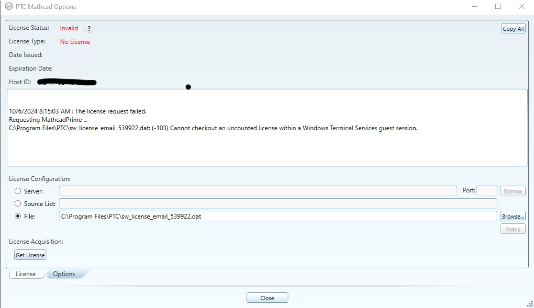Screen dimensions: 534x308
Task: Choose the Source List license option
Action: (x=17, y=203)
